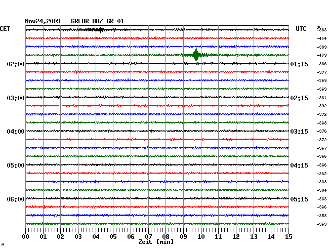Click the large green seismic event burst

(196, 55)
